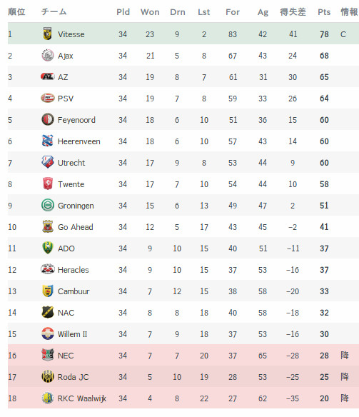
Task: Click the Heerenveen club crest
Action: (48, 141)
